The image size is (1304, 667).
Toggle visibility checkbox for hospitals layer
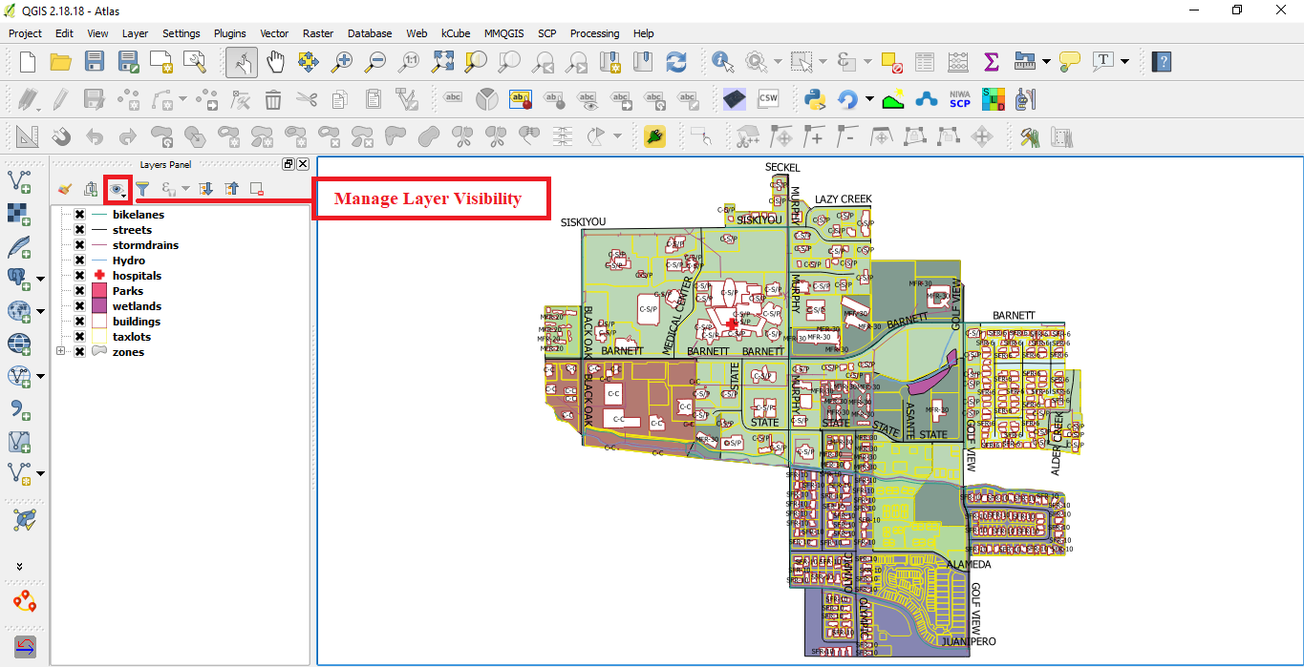click(79, 276)
